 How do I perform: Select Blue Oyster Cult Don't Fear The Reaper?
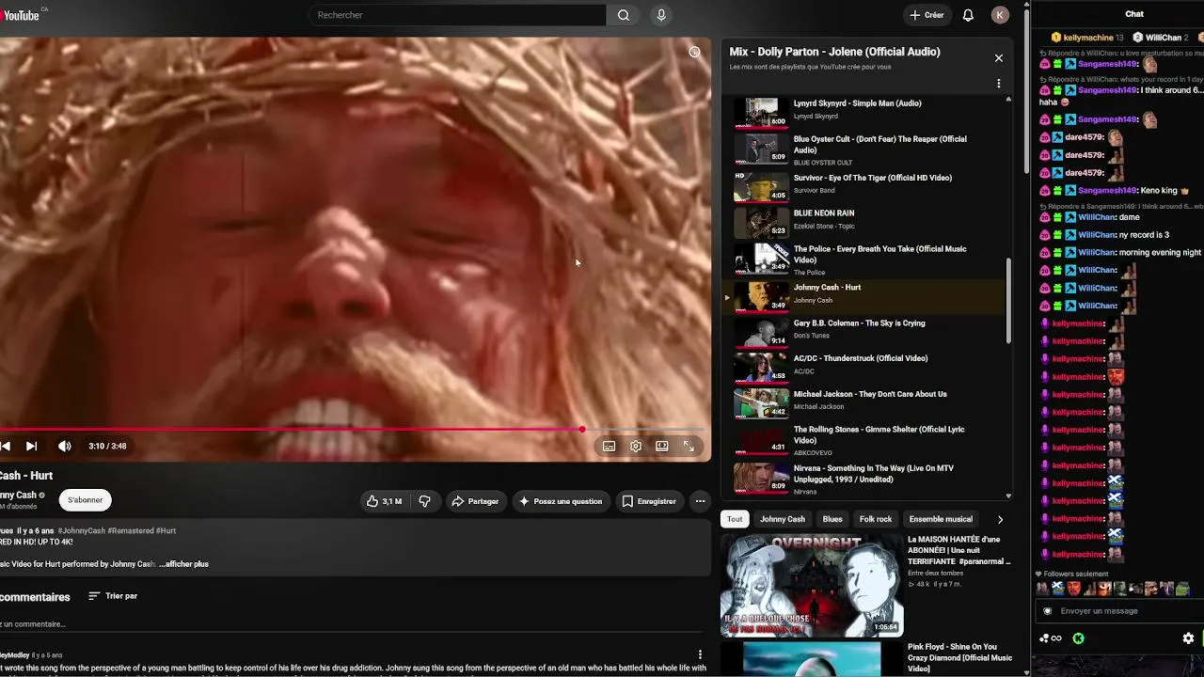click(x=865, y=150)
